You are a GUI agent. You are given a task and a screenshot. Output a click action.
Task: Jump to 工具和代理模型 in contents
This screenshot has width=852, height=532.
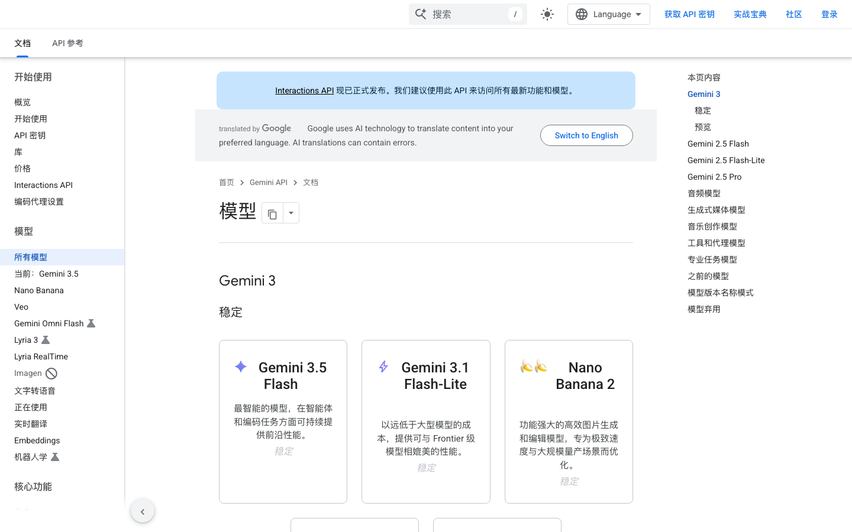(717, 243)
